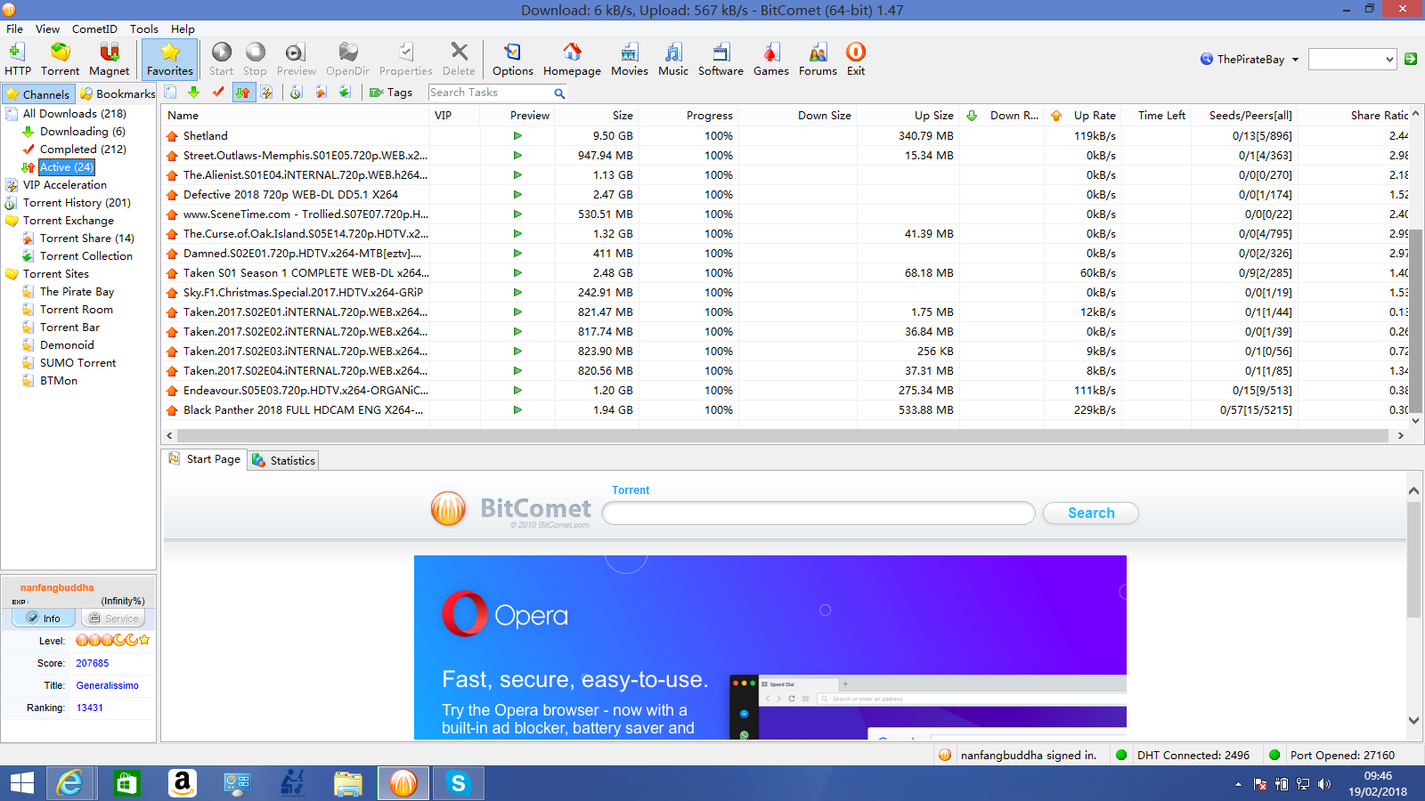1425x801 pixels.
Task: Click the HTTP download toolbar icon
Action: coord(17,60)
